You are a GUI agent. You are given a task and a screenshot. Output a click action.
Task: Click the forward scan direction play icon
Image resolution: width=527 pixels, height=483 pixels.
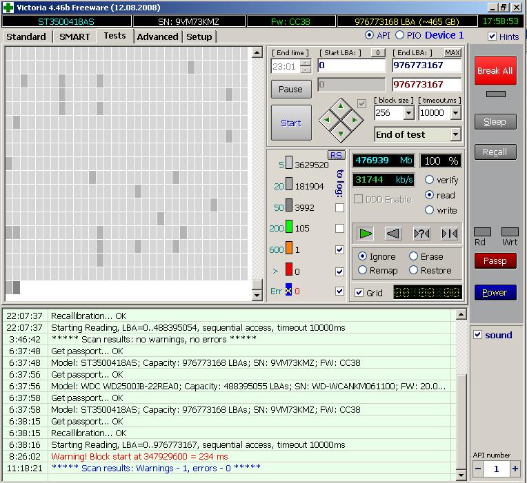tap(366, 234)
